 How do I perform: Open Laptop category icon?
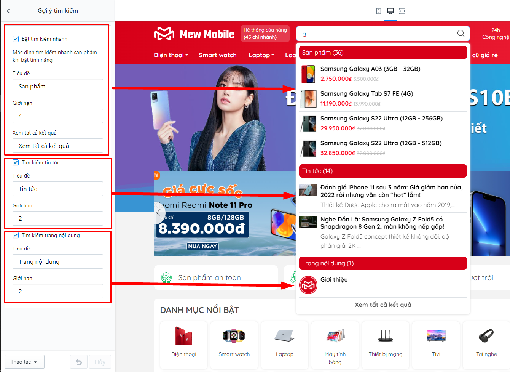tap(285, 336)
